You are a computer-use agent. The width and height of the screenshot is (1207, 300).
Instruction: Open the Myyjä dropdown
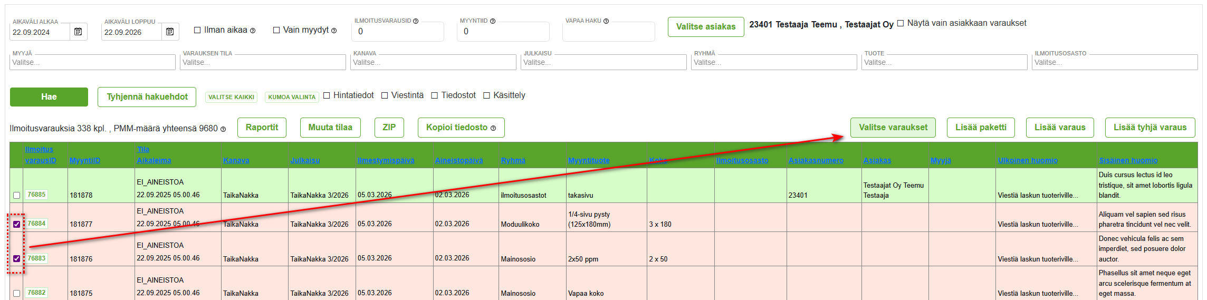pos(92,62)
